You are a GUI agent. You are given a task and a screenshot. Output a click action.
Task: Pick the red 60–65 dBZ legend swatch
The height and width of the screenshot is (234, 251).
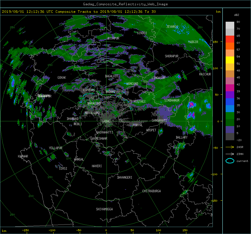pos(230,39)
